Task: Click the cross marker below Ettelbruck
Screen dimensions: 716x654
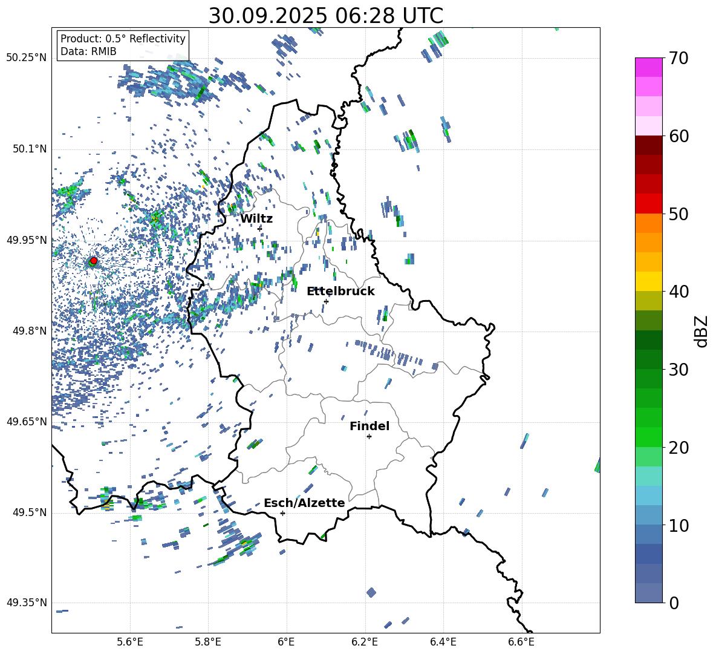Action: 326,301
